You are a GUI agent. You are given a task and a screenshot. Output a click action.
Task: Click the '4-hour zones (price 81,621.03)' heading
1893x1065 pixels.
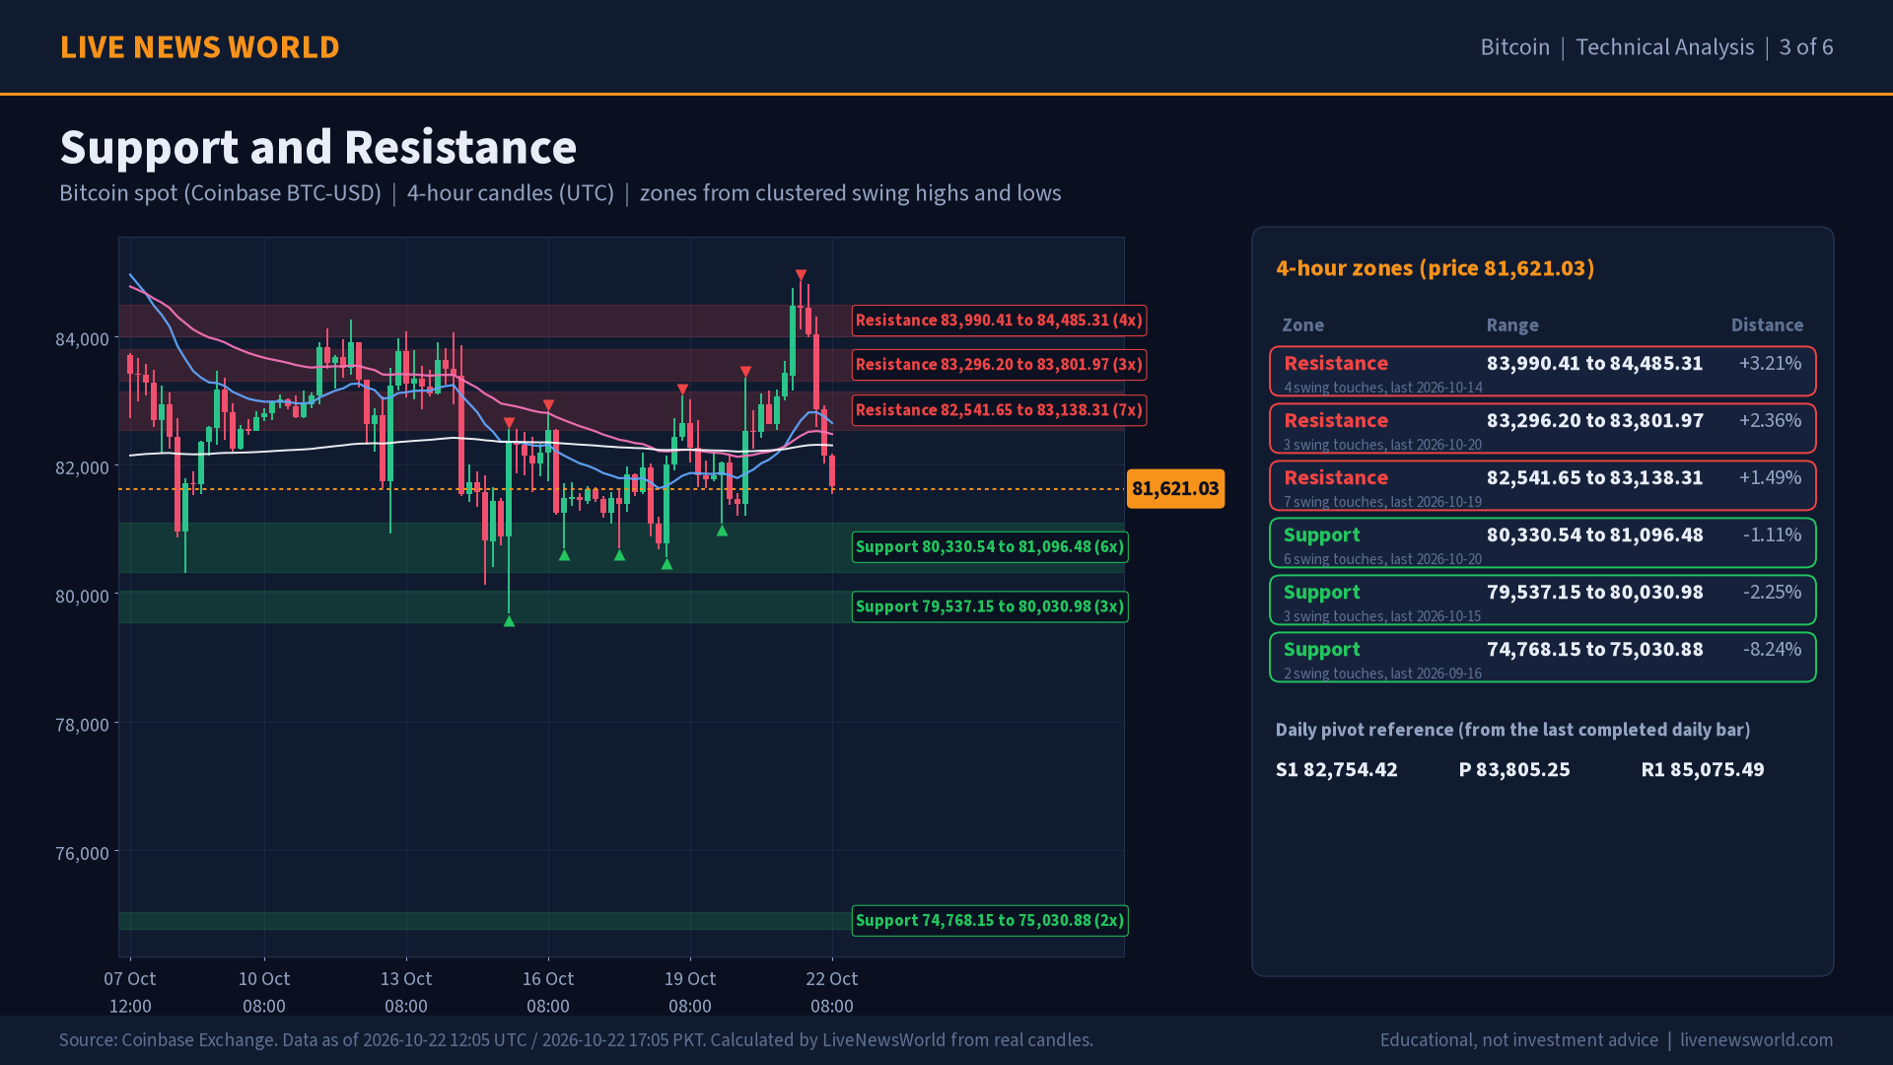[1435, 268]
